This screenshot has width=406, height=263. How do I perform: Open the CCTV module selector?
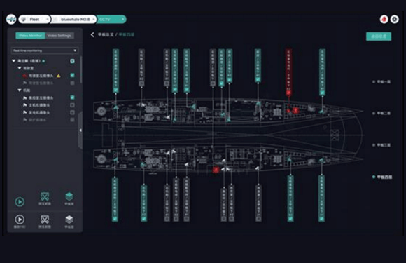click(x=112, y=19)
